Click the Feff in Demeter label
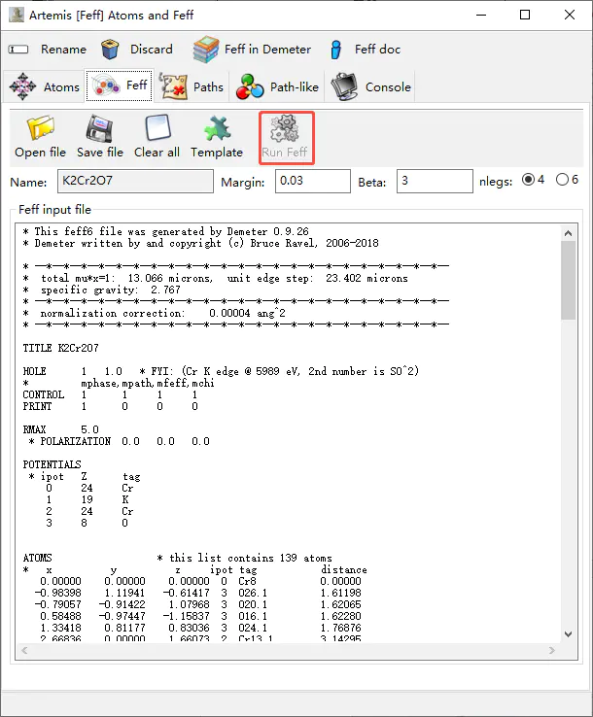This screenshot has height=717, width=593. [x=267, y=50]
